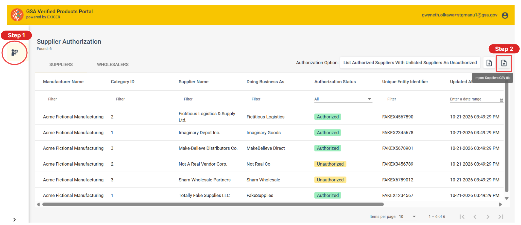This screenshot has width=521, height=225.
Task: Open the Items per page dropdown
Action: [408, 217]
